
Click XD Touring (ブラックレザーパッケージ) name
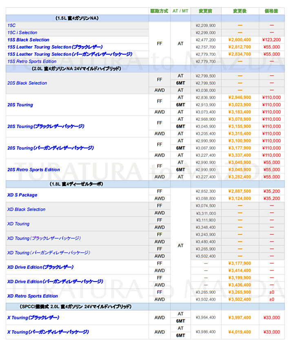(x=44, y=238)
